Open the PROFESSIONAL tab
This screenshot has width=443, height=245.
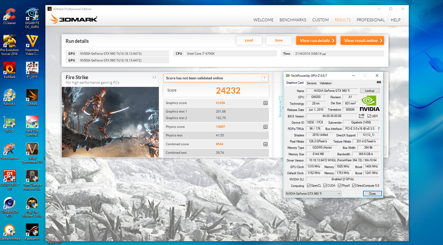coord(371,20)
